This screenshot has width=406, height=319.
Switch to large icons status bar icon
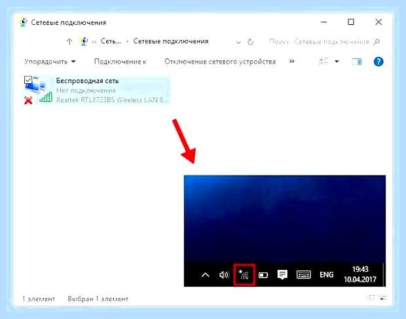pyautogui.click(x=383, y=298)
